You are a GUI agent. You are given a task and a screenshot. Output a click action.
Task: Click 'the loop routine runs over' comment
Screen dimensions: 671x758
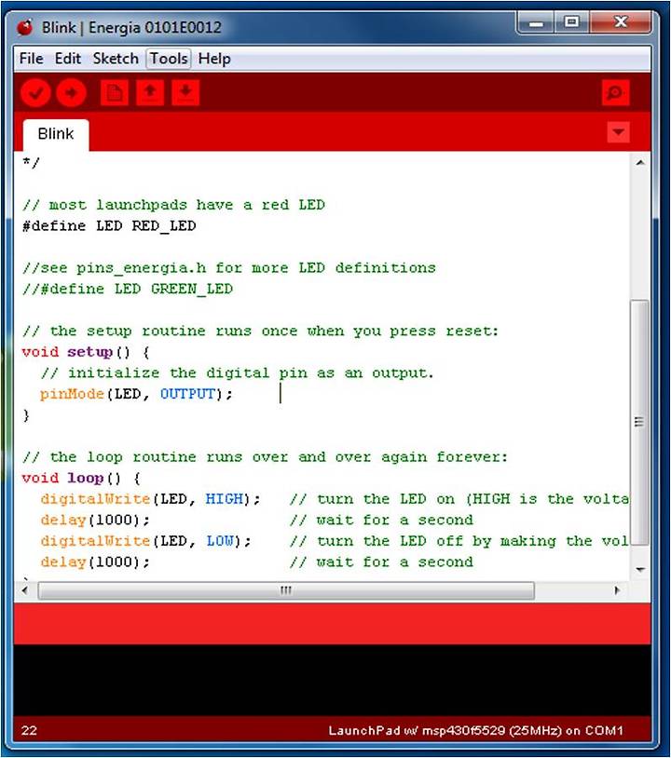[x=266, y=457]
